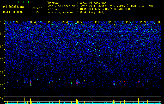
Task: Click the 'Receiver' field label
Action: point(53,9)
